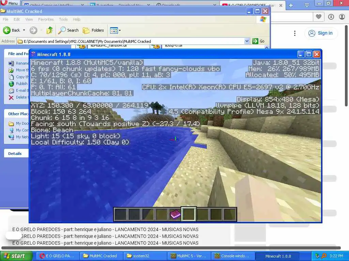Toggle the Folders pane in Explorer

(93, 30)
